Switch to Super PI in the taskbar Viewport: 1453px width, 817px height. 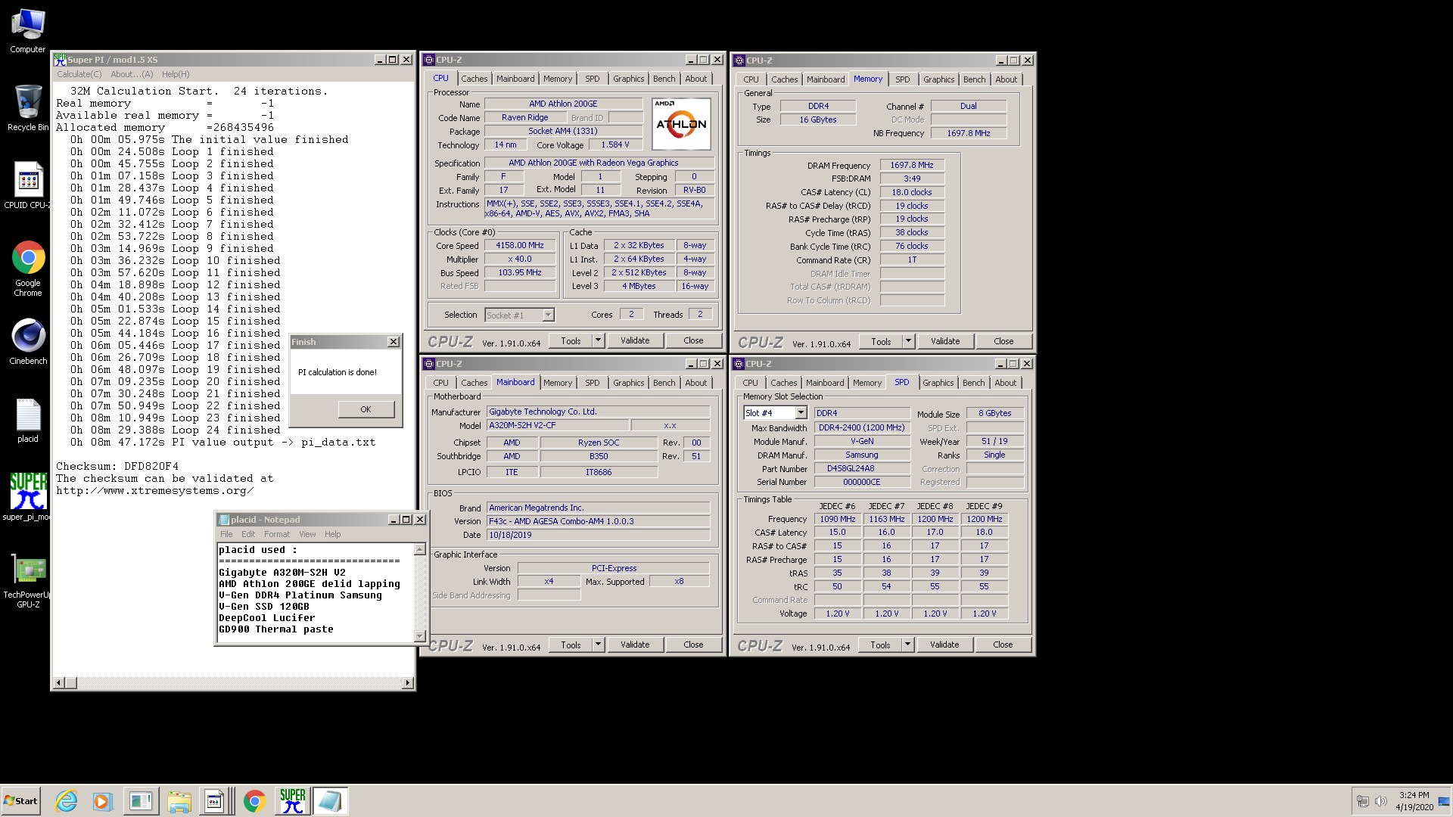click(292, 801)
